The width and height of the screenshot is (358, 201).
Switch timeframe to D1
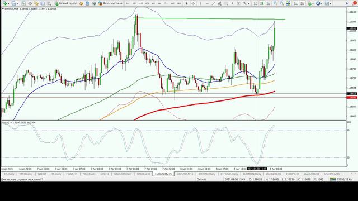166,3
